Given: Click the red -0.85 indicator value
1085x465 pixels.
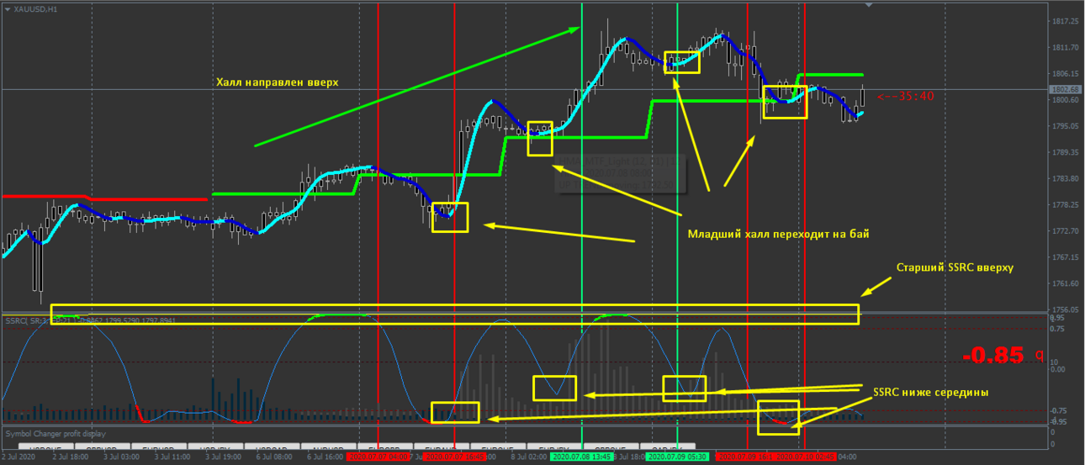Looking at the screenshot, I should 993,355.
